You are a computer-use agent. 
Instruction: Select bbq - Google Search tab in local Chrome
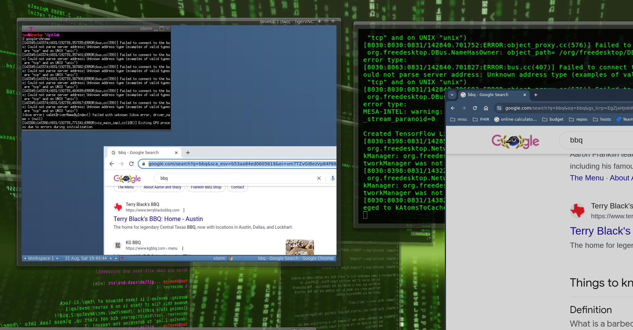(494, 95)
